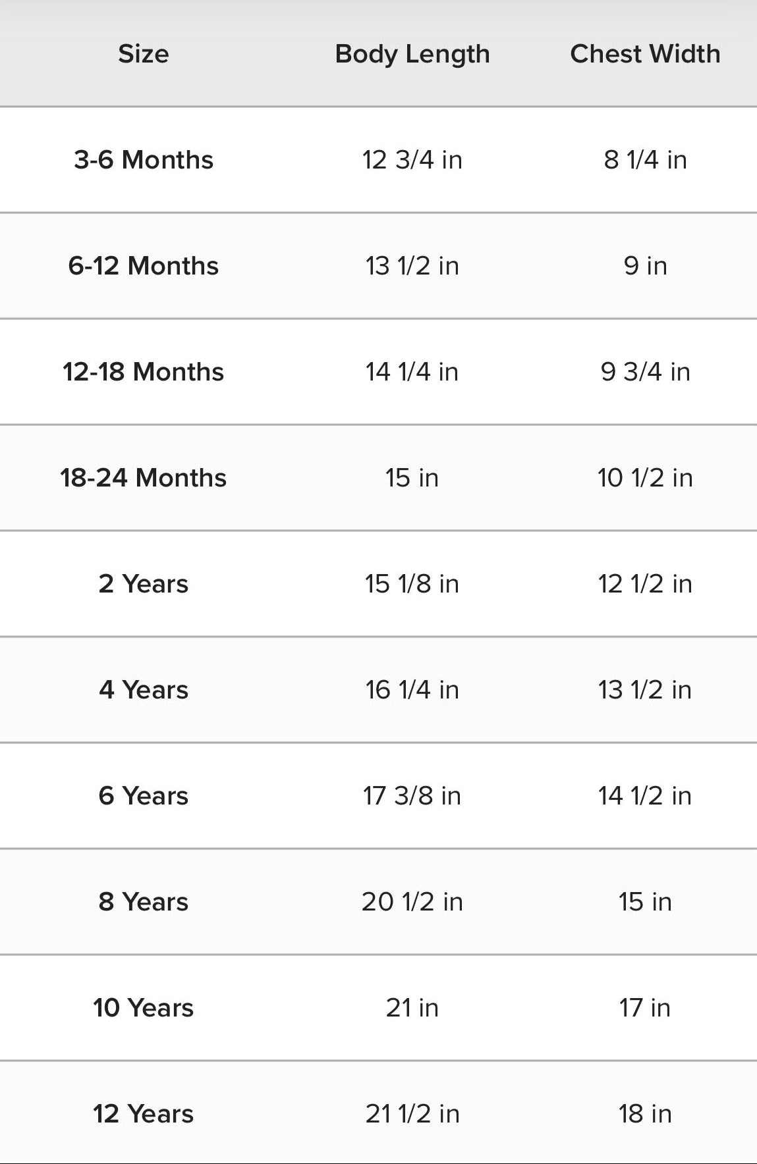This screenshot has height=1164, width=757.
Task: Choose the 8 Years size label
Action: click(143, 902)
